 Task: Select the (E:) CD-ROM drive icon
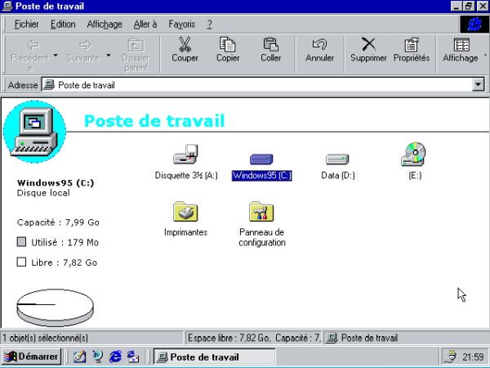tap(414, 155)
